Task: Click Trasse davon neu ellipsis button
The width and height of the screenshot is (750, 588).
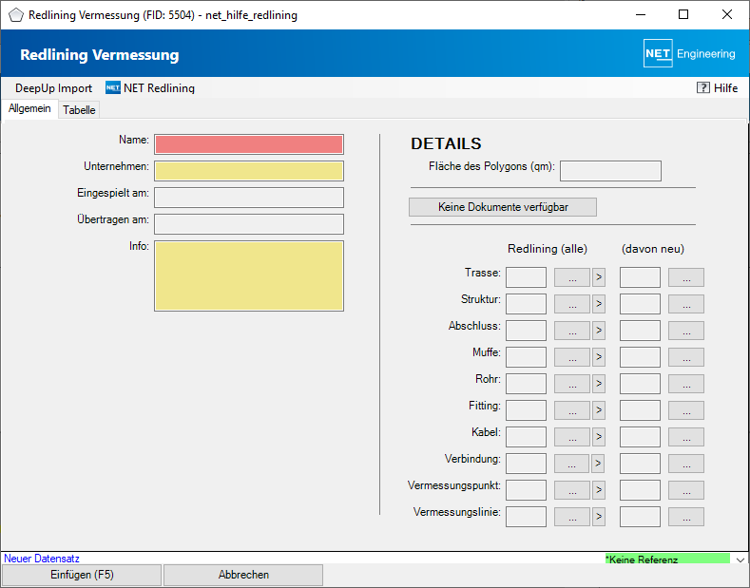Action: pyautogui.click(x=686, y=277)
